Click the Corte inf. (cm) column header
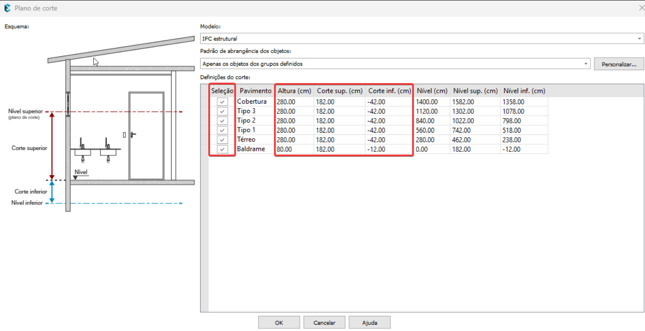 point(389,91)
